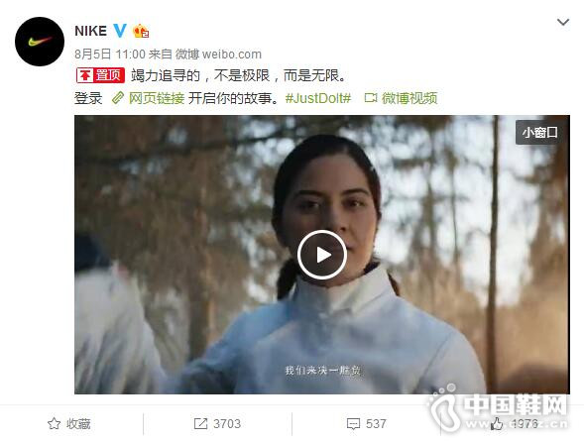
Task: Click the star favorite icon
Action: 54,423
